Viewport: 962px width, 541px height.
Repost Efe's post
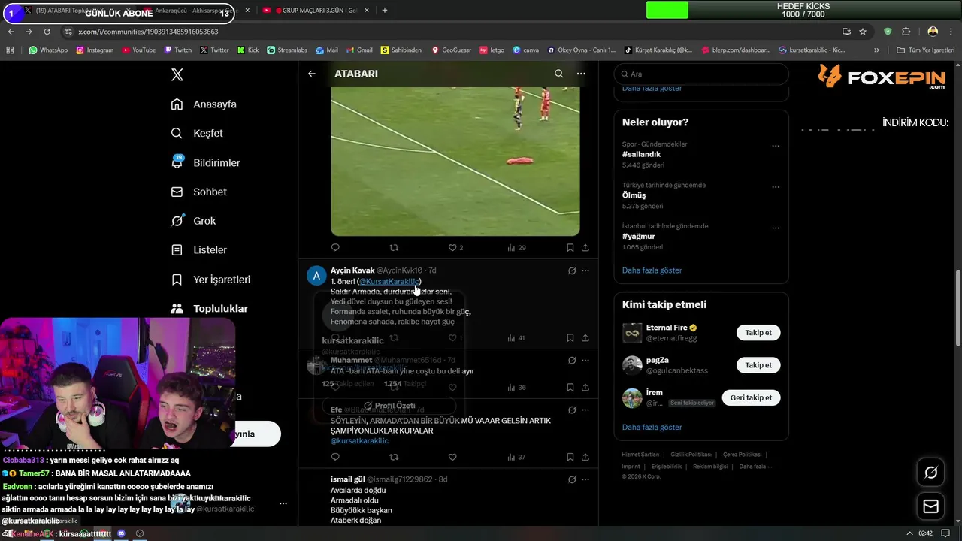(x=394, y=457)
